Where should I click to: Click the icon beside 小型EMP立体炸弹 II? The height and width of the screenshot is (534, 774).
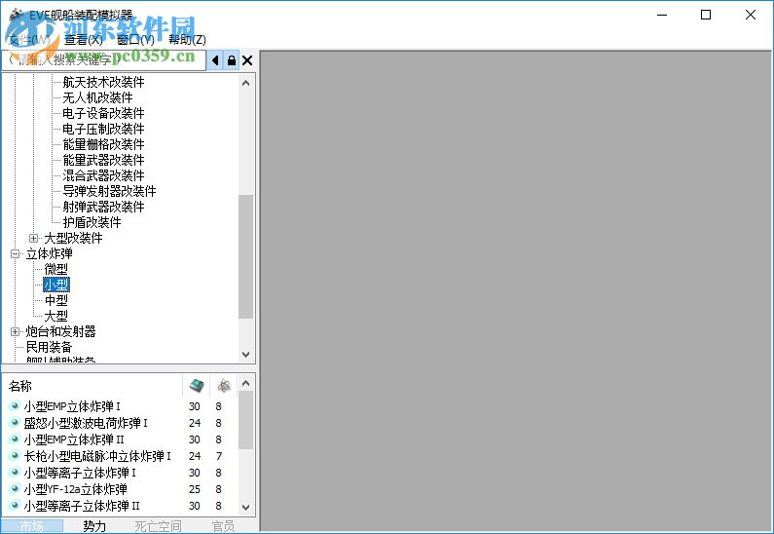click(x=15, y=439)
